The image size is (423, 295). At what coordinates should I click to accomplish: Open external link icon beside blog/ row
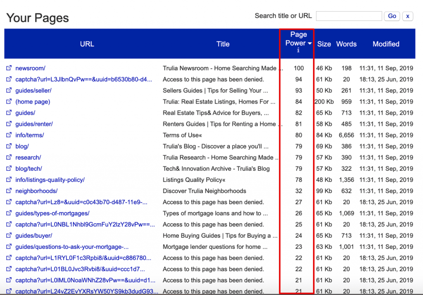9,146
